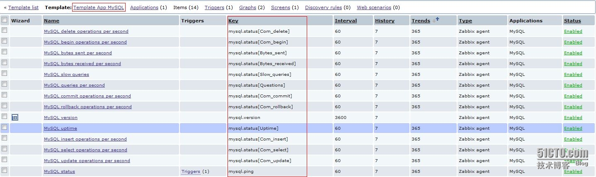
Task: Click key text mysql.status[Questions]
Action: [x=257, y=85]
